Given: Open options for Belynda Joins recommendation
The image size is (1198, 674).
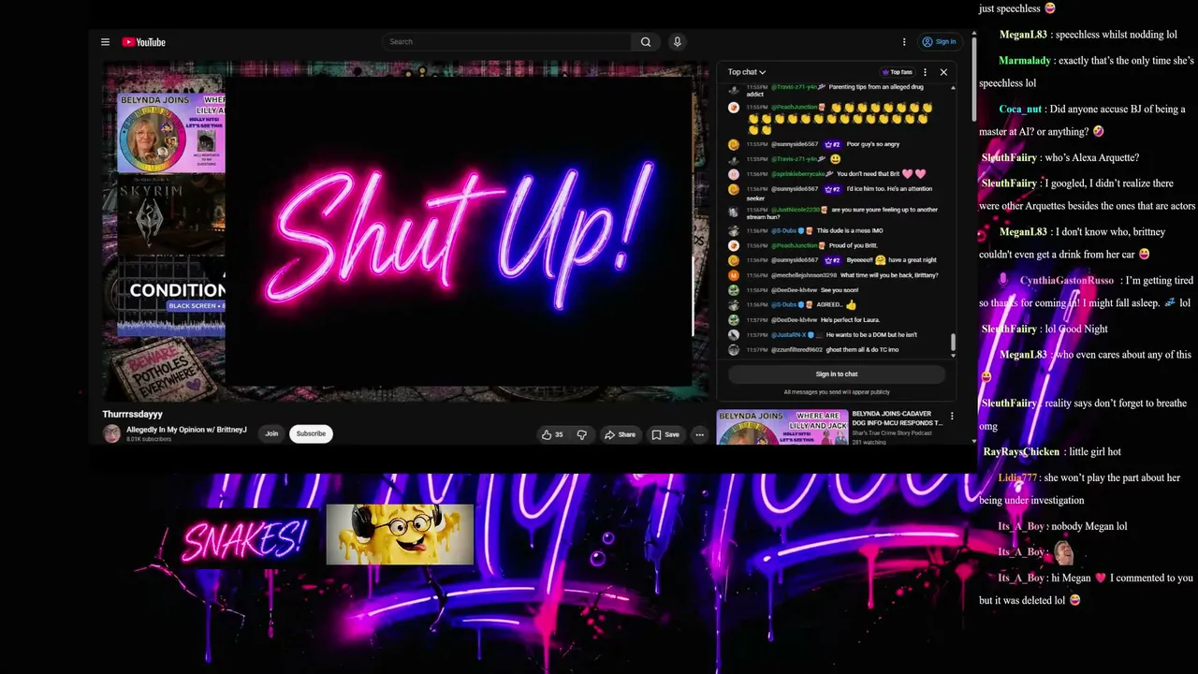Looking at the screenshot, I should [x=952, y=416].
